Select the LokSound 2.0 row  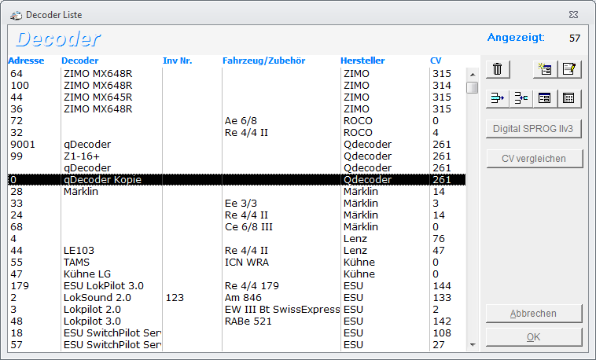pos(237,298)
